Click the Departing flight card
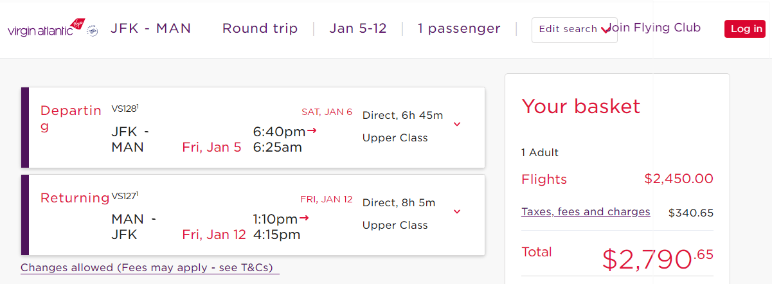The width and height of the screenshot is (772, 284). coord(253,127)
